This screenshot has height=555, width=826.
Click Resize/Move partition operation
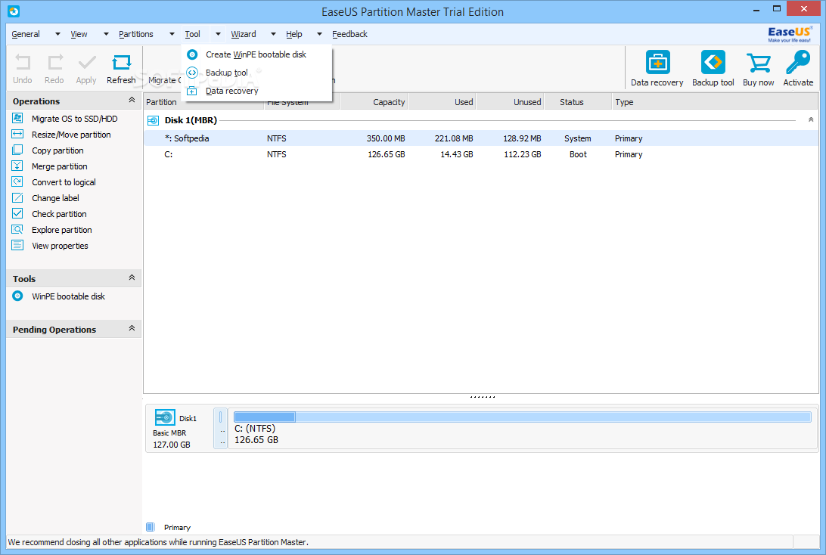click(x=71, y=135)
